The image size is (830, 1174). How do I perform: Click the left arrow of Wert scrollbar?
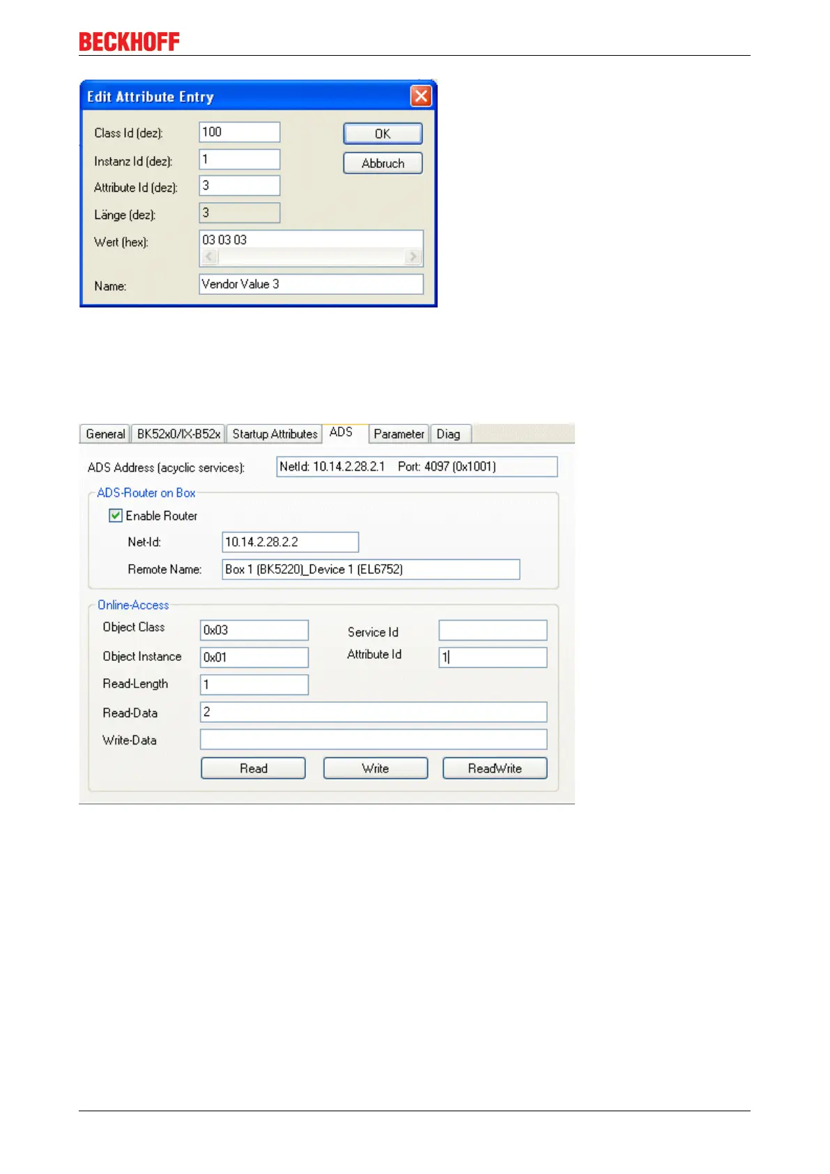point(210,257)
